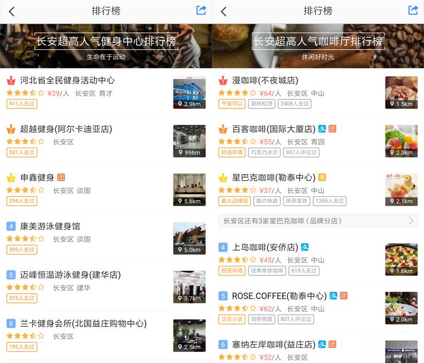424x363 pixels.
Task: Tap share icon on fitness ranking page
Action: pos(201,10)
